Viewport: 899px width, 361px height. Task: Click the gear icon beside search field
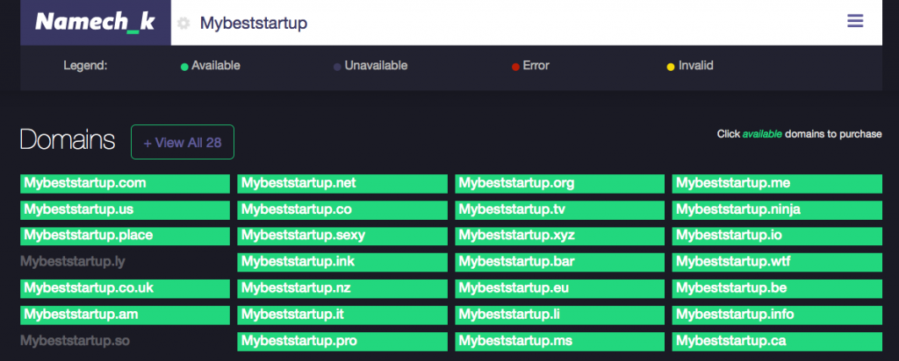coord(183,24)
